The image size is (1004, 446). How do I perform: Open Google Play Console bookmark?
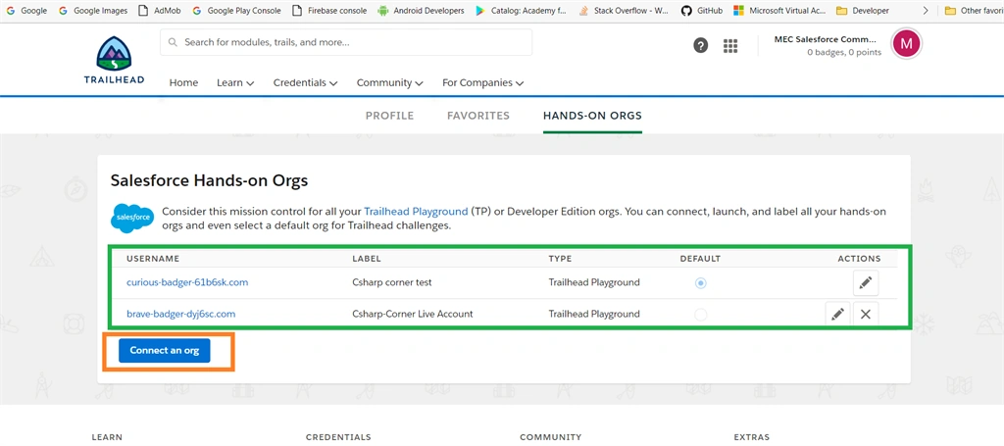coord(236,10)
